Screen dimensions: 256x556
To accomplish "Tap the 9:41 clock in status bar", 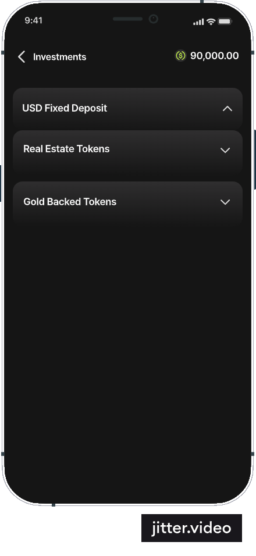I will [34, 20].
